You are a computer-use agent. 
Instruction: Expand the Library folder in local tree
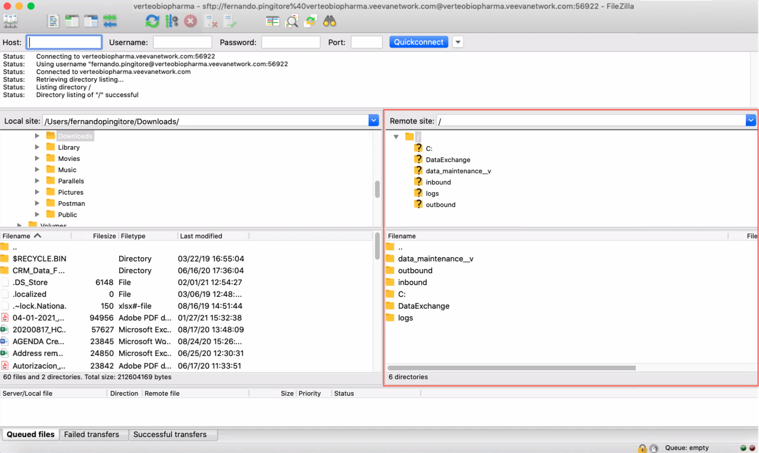tap(37, 147)
